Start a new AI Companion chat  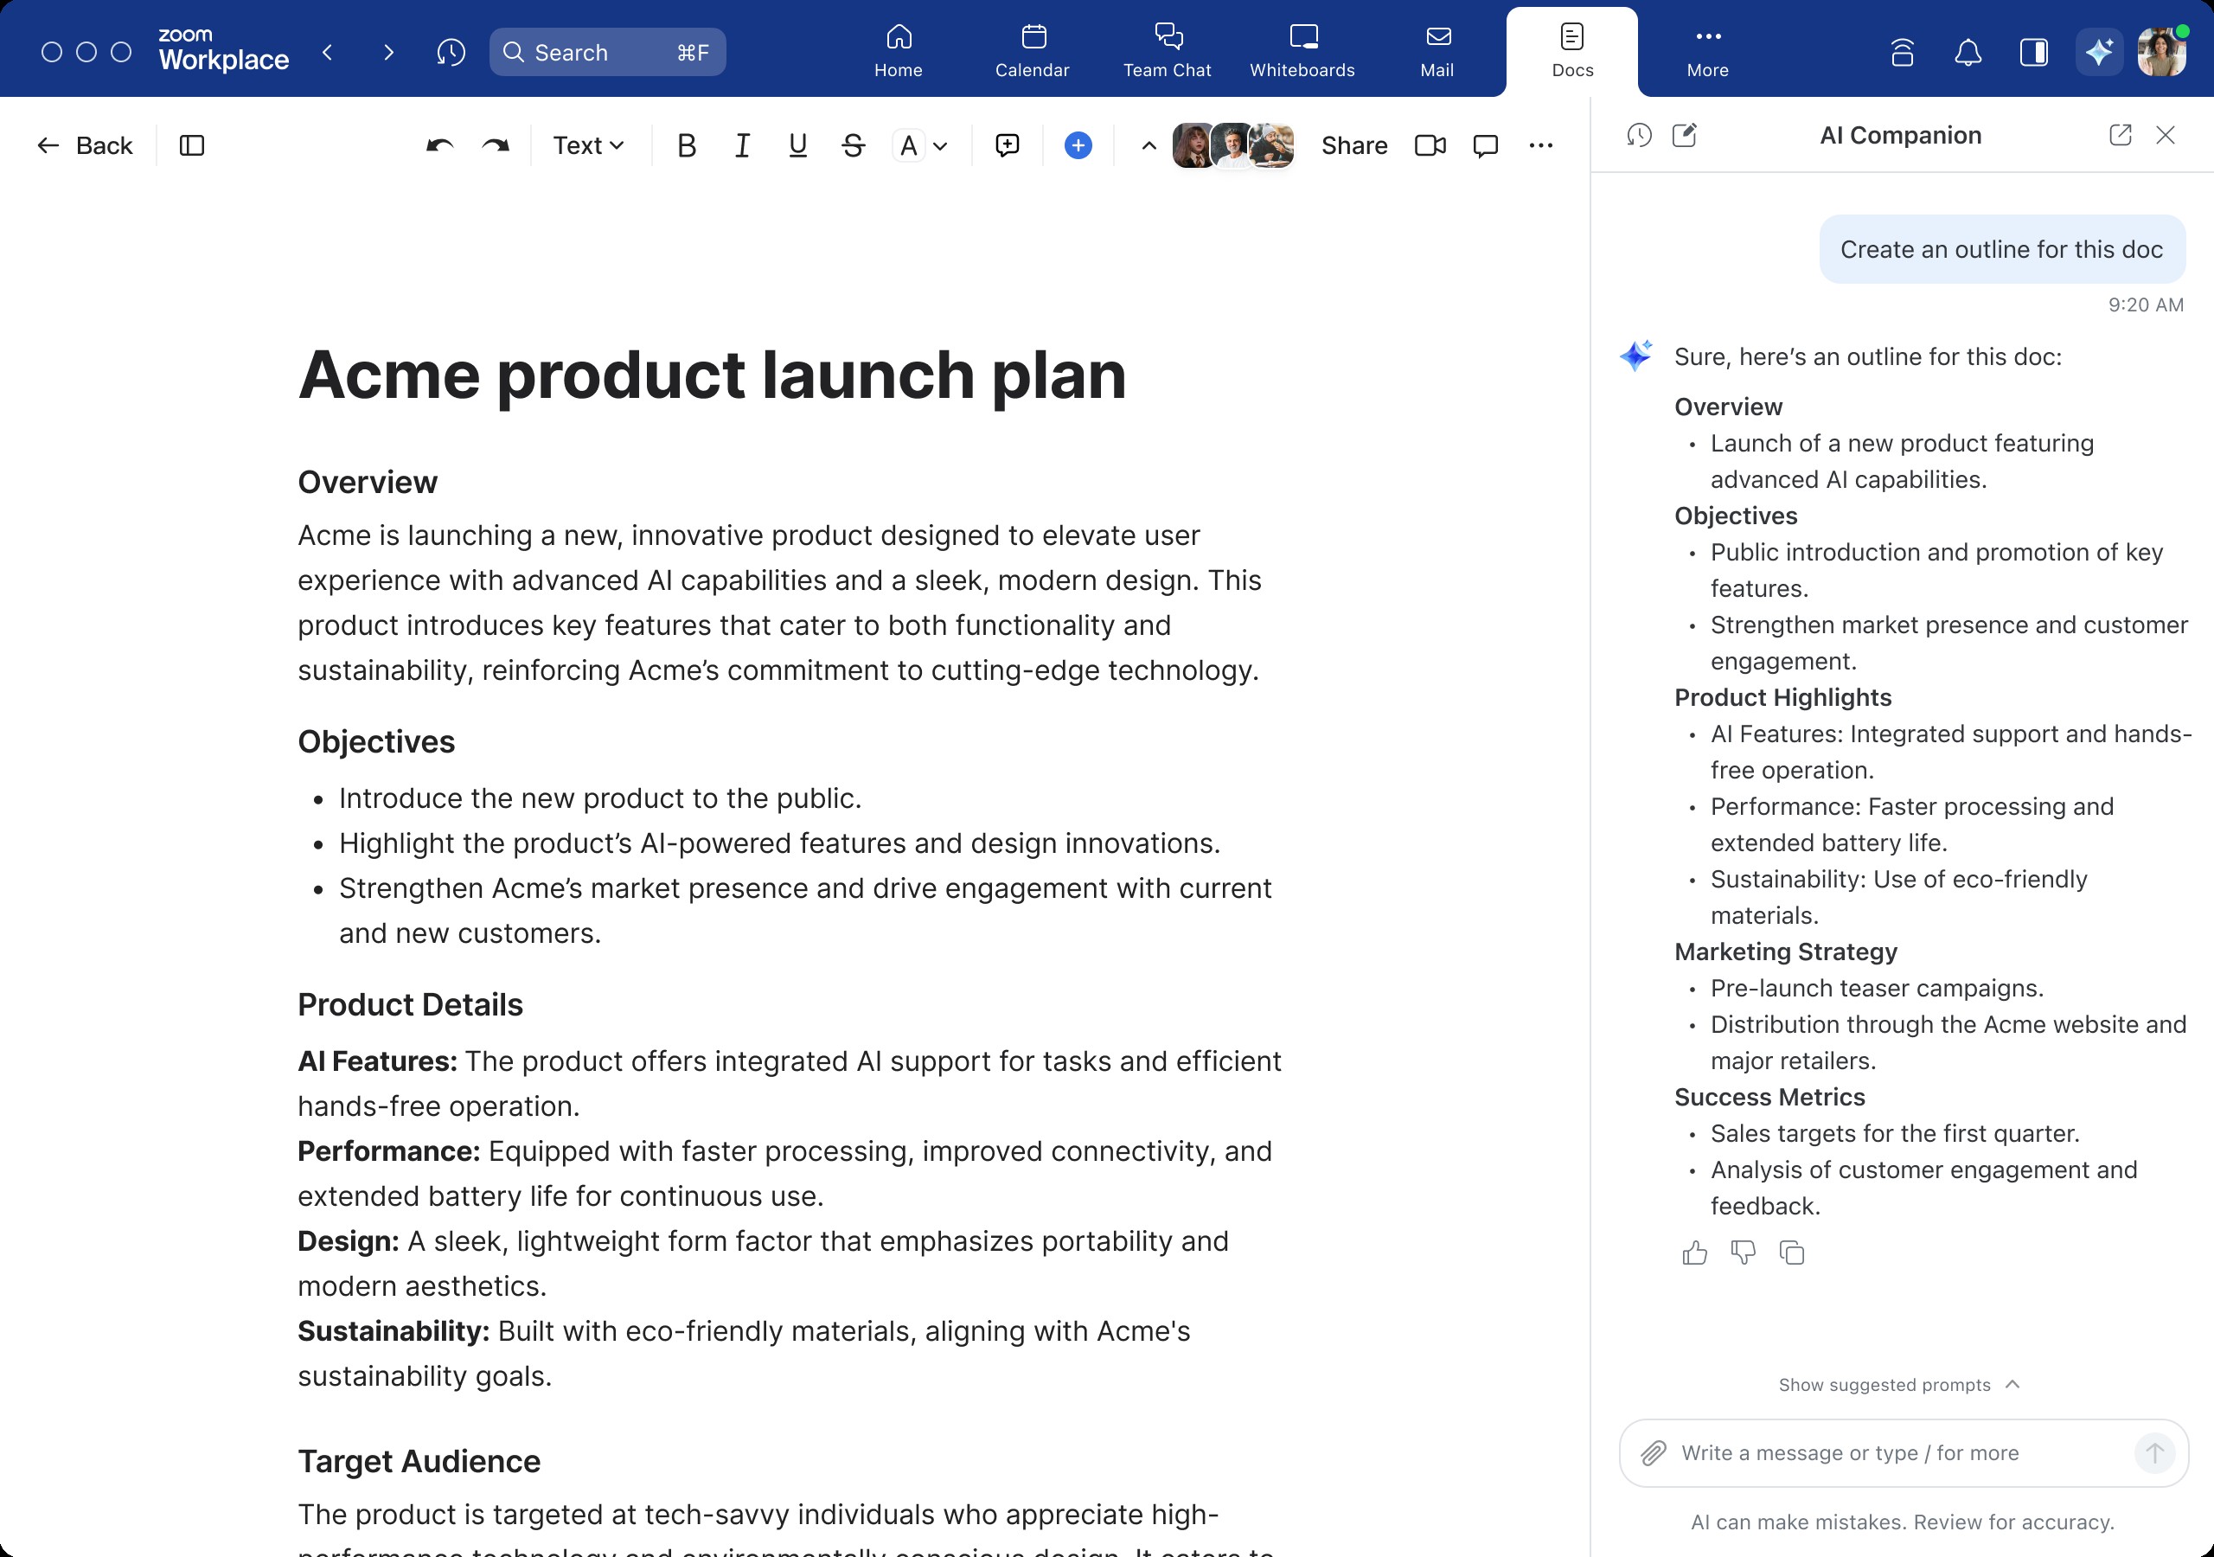(x=1685, y=135)
